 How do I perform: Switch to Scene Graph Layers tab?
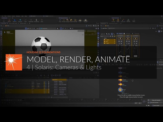click(x=13, y=23)
